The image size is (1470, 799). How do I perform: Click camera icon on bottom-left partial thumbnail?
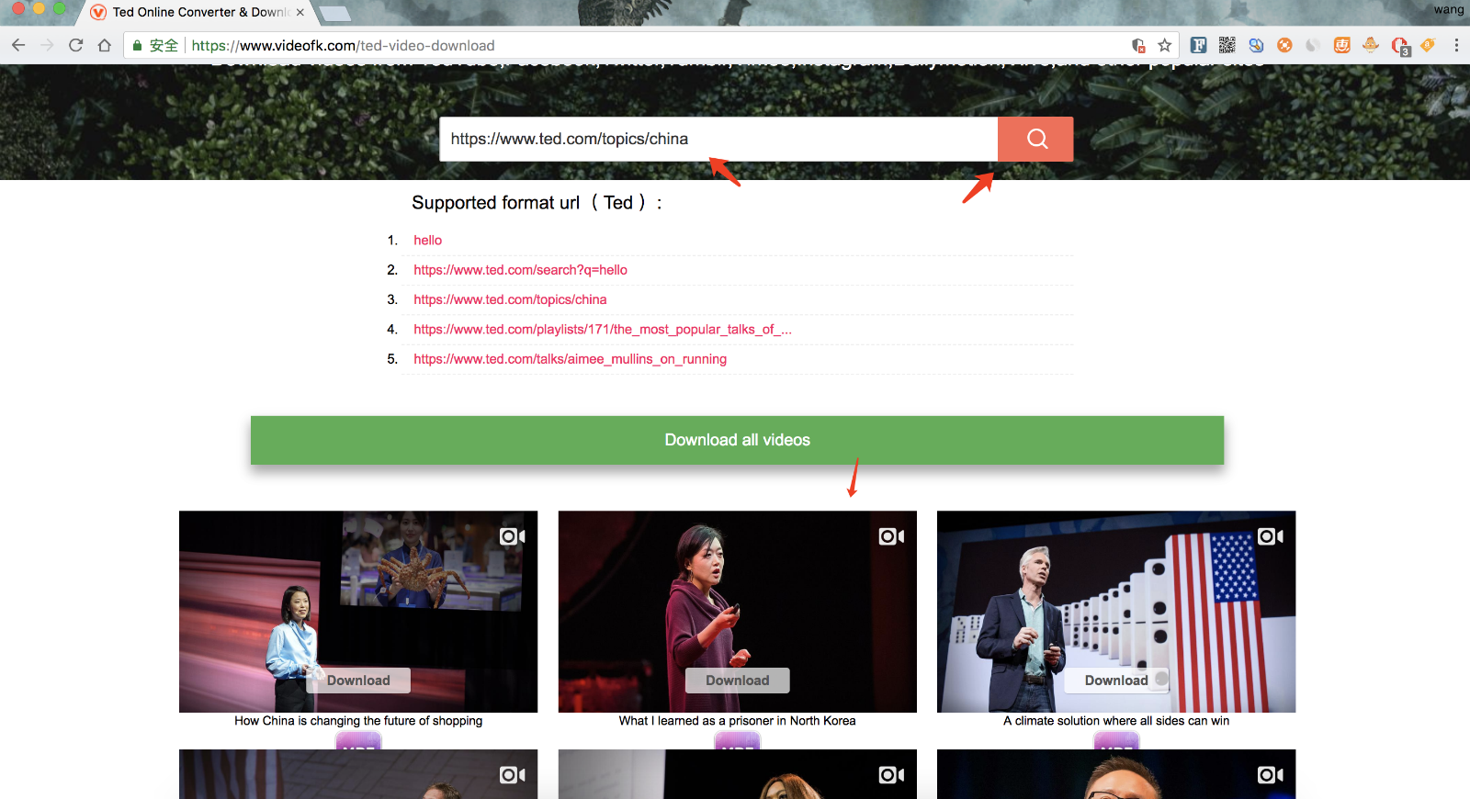pyautogui.click(x=513, y=775)
